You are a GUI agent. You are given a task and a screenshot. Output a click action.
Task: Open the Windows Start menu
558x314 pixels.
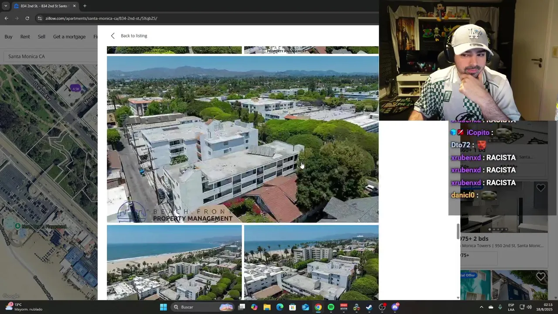coord(163,307)
